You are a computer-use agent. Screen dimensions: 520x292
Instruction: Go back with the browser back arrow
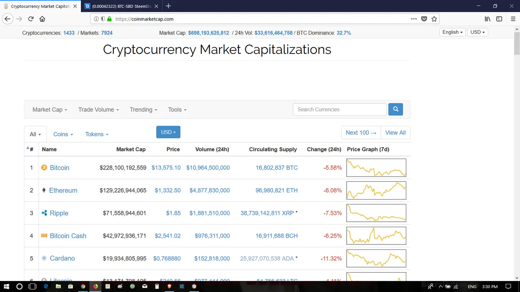pos(7,19)
